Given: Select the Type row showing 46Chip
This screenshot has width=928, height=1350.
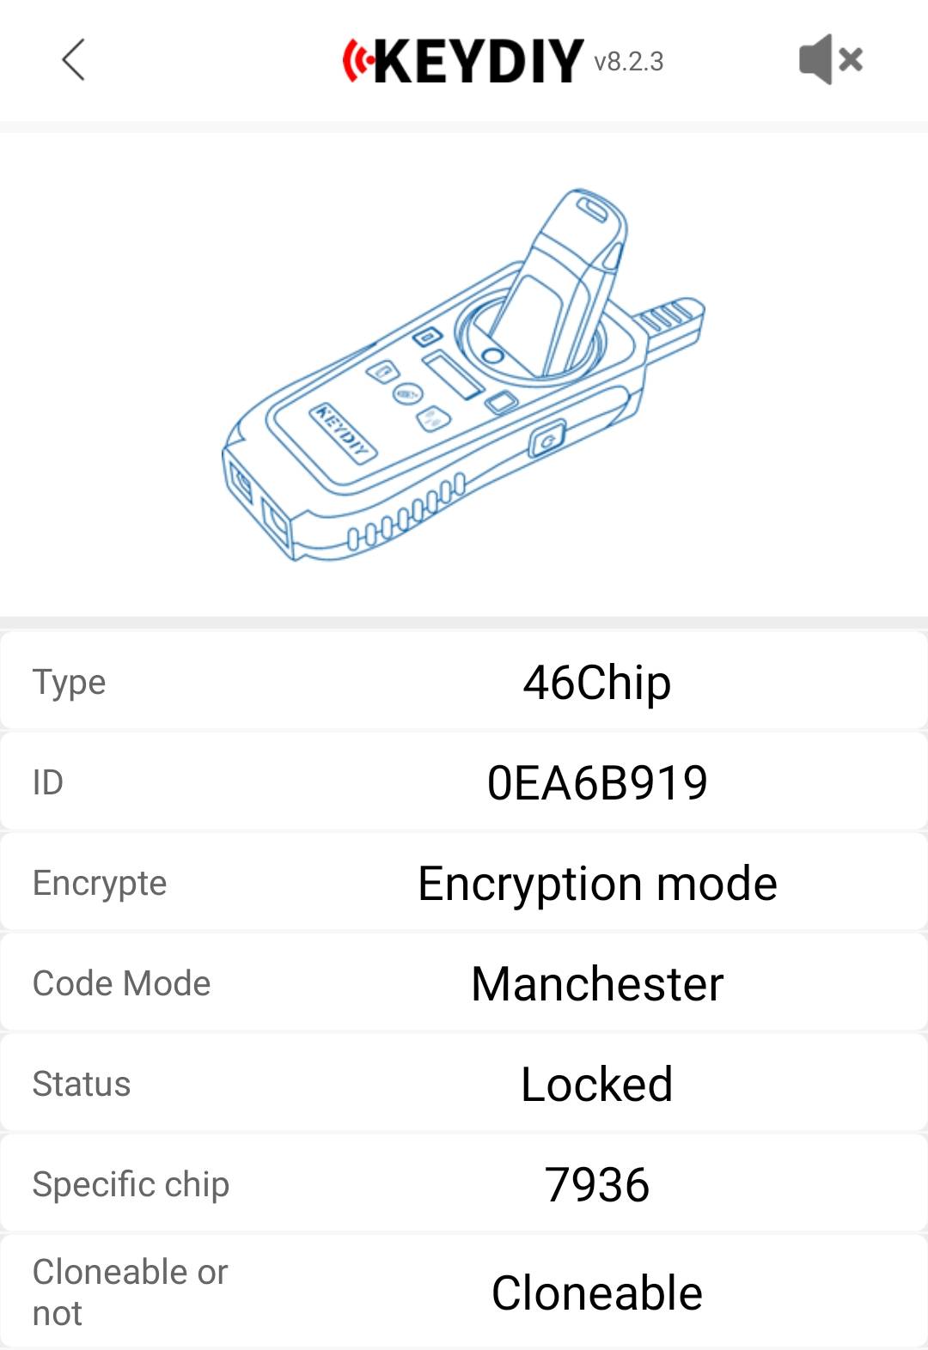Looking at the screenshot, I should click(464, 682).
